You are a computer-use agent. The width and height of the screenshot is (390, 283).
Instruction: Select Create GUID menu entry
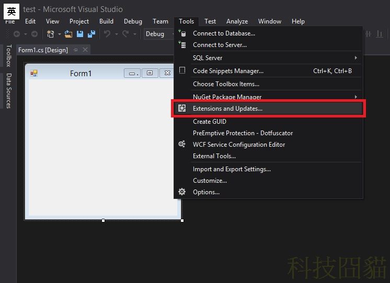(268, 122)
